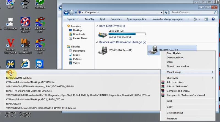The width and height of the screenshot is (220, 122).
Task: Choose Compress to "Archive.rar" and email
Action: click(x=188, y=95)
